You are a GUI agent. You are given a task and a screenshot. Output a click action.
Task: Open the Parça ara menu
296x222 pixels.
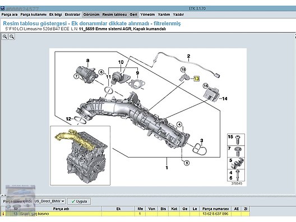pos(10,15)
